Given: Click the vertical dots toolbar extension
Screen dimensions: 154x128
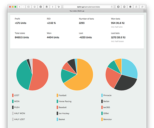Looking at the screenshot, I should click(53, 7).
